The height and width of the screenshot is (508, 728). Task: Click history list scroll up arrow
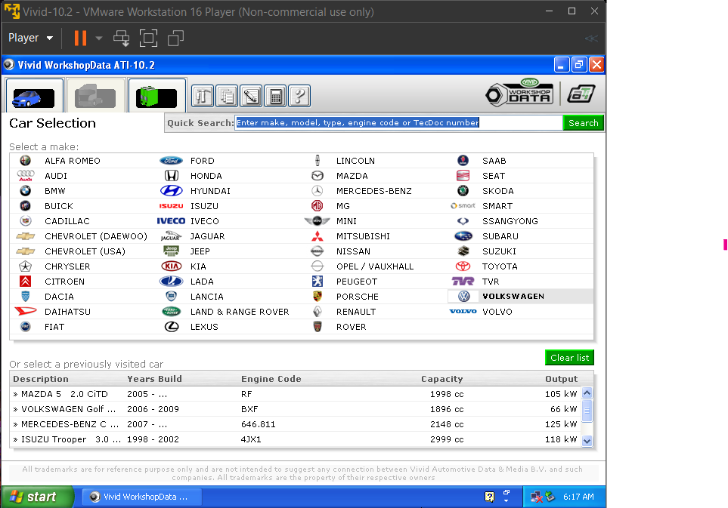coord(587,393)
